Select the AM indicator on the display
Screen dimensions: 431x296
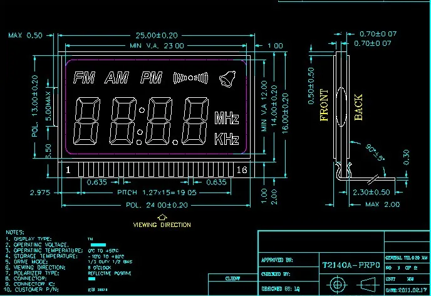click(117, 78)
